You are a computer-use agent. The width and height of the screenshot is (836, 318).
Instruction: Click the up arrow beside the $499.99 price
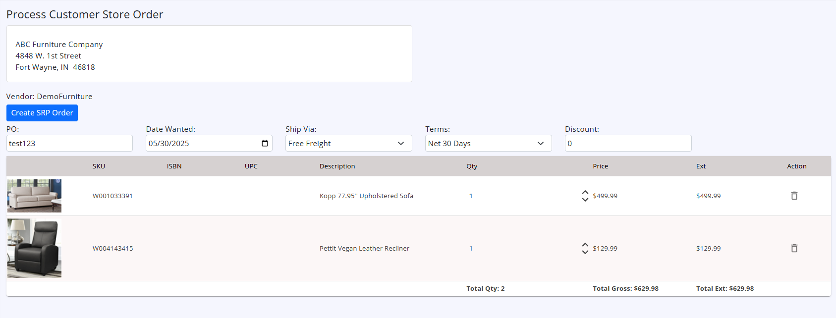coord(585,192)
